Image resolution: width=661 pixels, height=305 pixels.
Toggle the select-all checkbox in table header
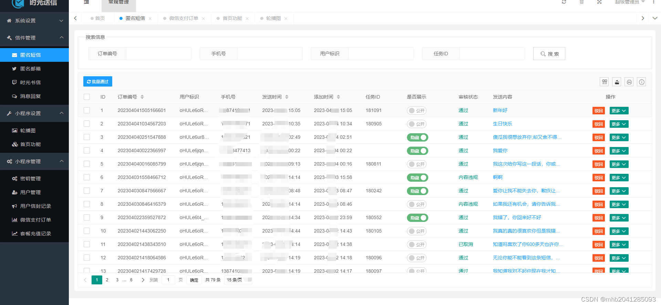point(87,97)
